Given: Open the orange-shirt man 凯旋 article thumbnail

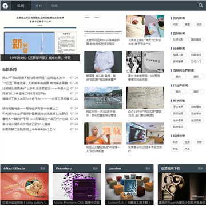Looking at the screenshot, I should pyautogui.click(x=103, y=133).
